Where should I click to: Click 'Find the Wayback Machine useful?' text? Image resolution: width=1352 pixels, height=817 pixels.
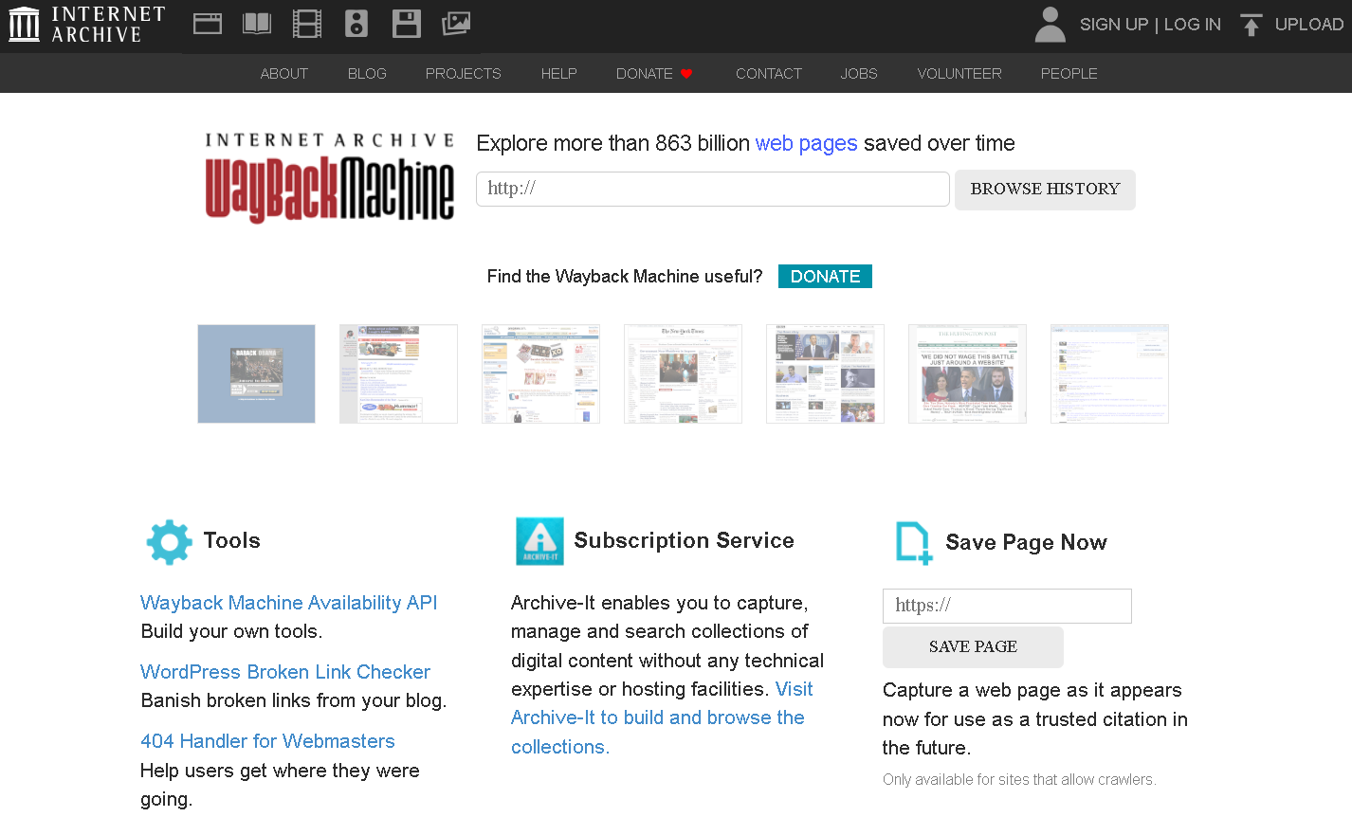pyautogui.click(x=625, y=277)
